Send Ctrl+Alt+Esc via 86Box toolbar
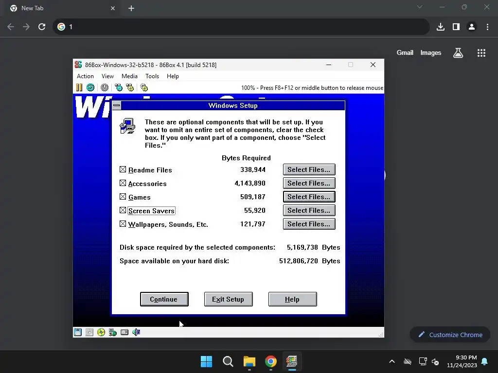This screenshot has height=373, width=498. 130,87
